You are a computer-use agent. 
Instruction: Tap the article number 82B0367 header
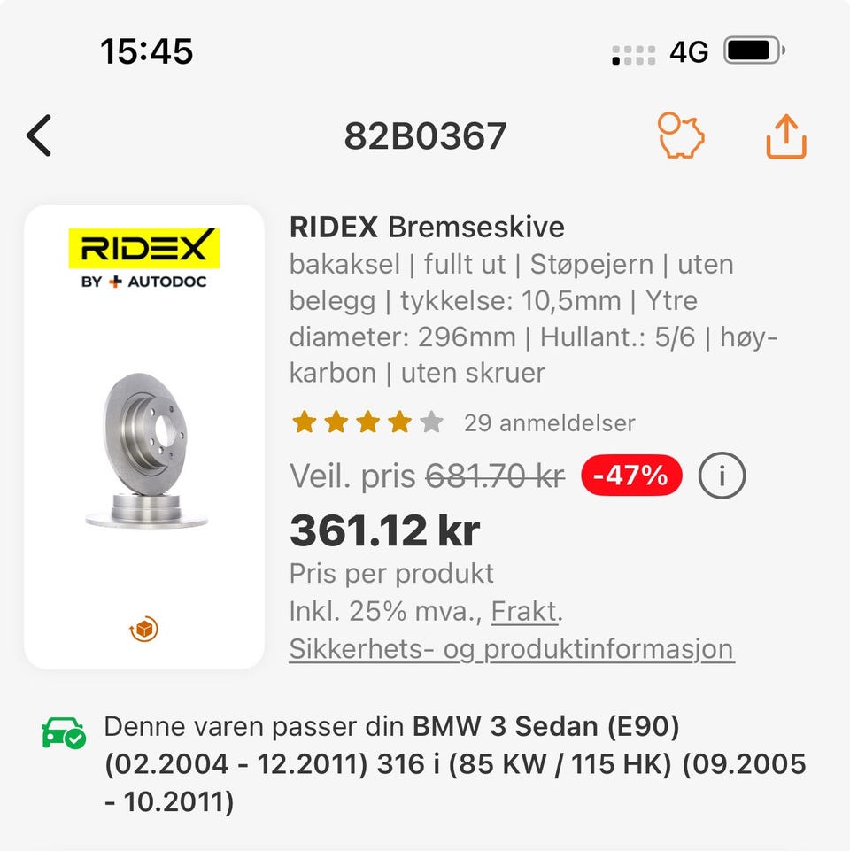[425, 136]
